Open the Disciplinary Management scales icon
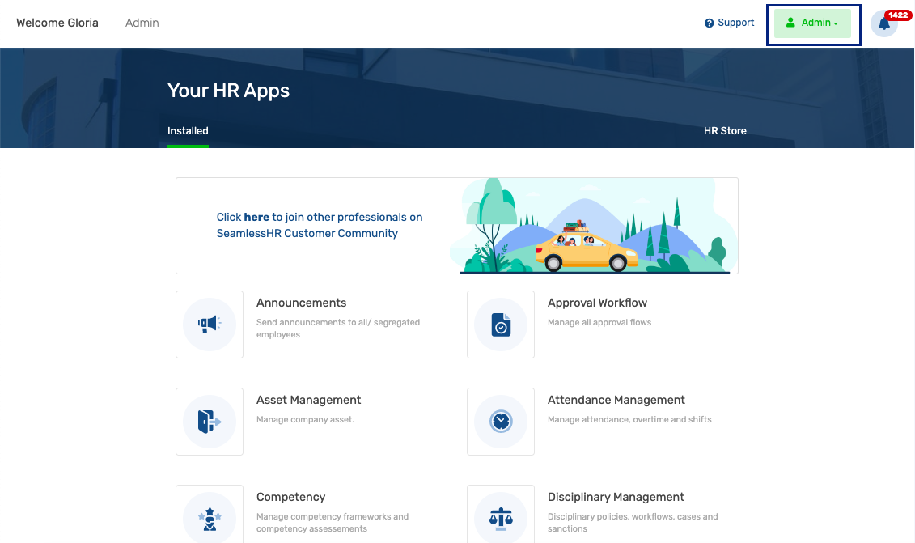Viewport: 915px width, 543px height. tap(501, 516)
